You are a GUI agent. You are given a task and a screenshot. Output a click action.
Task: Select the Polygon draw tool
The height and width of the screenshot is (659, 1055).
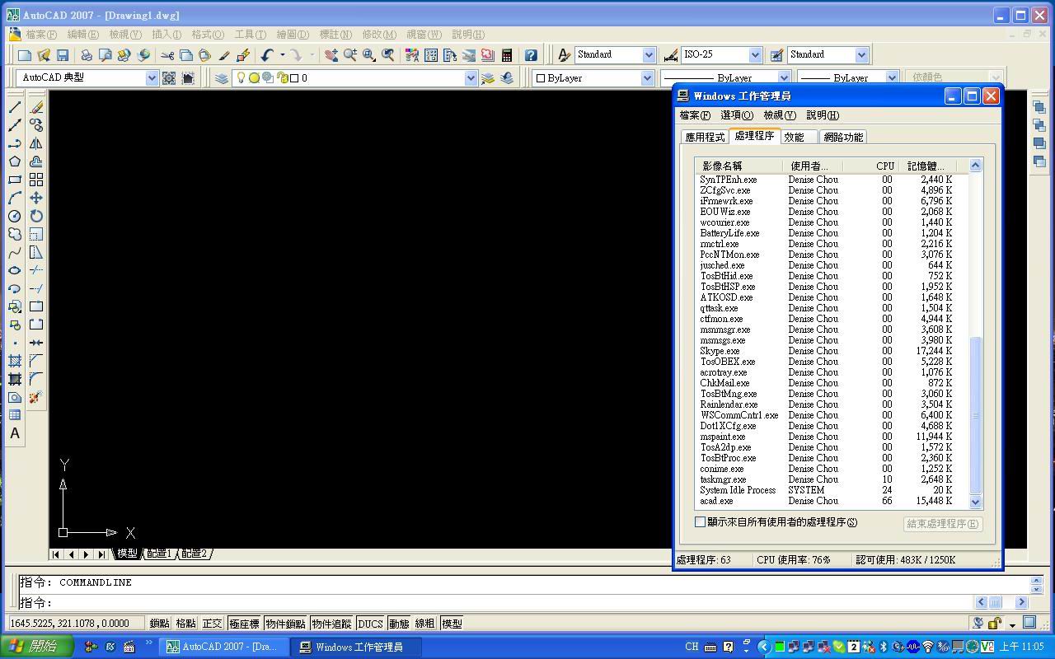tap(15, 161)
